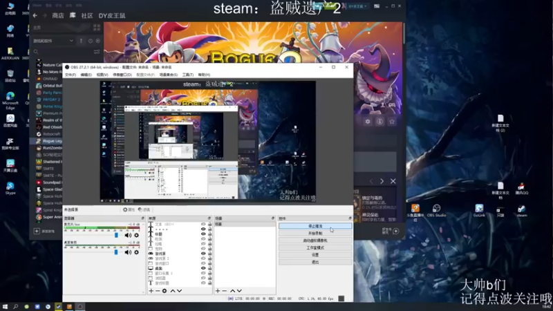Click 停止推流 button in OBS controls

pyautogui.click(x=315, y=226)
